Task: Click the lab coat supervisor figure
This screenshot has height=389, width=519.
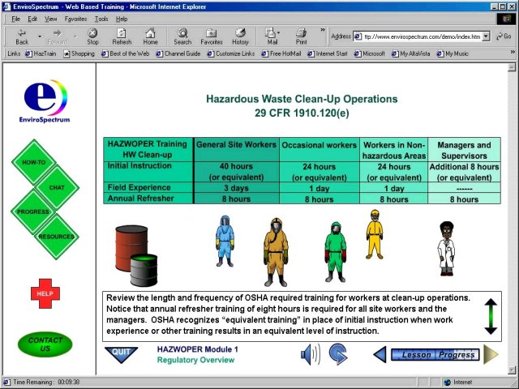Action: [x=446, y=249]
